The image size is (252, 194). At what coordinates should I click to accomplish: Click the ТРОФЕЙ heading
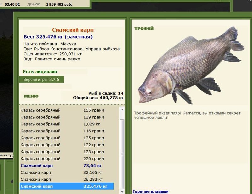pyautogui.click(x=144, y=28)
